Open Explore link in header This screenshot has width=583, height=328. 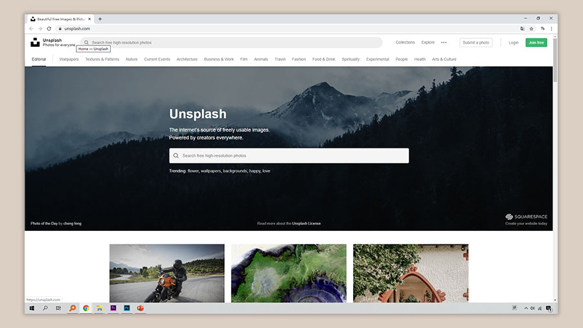coord(428,42)
